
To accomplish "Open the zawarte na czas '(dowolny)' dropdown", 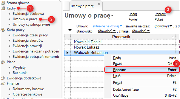I will coord(163,26).
